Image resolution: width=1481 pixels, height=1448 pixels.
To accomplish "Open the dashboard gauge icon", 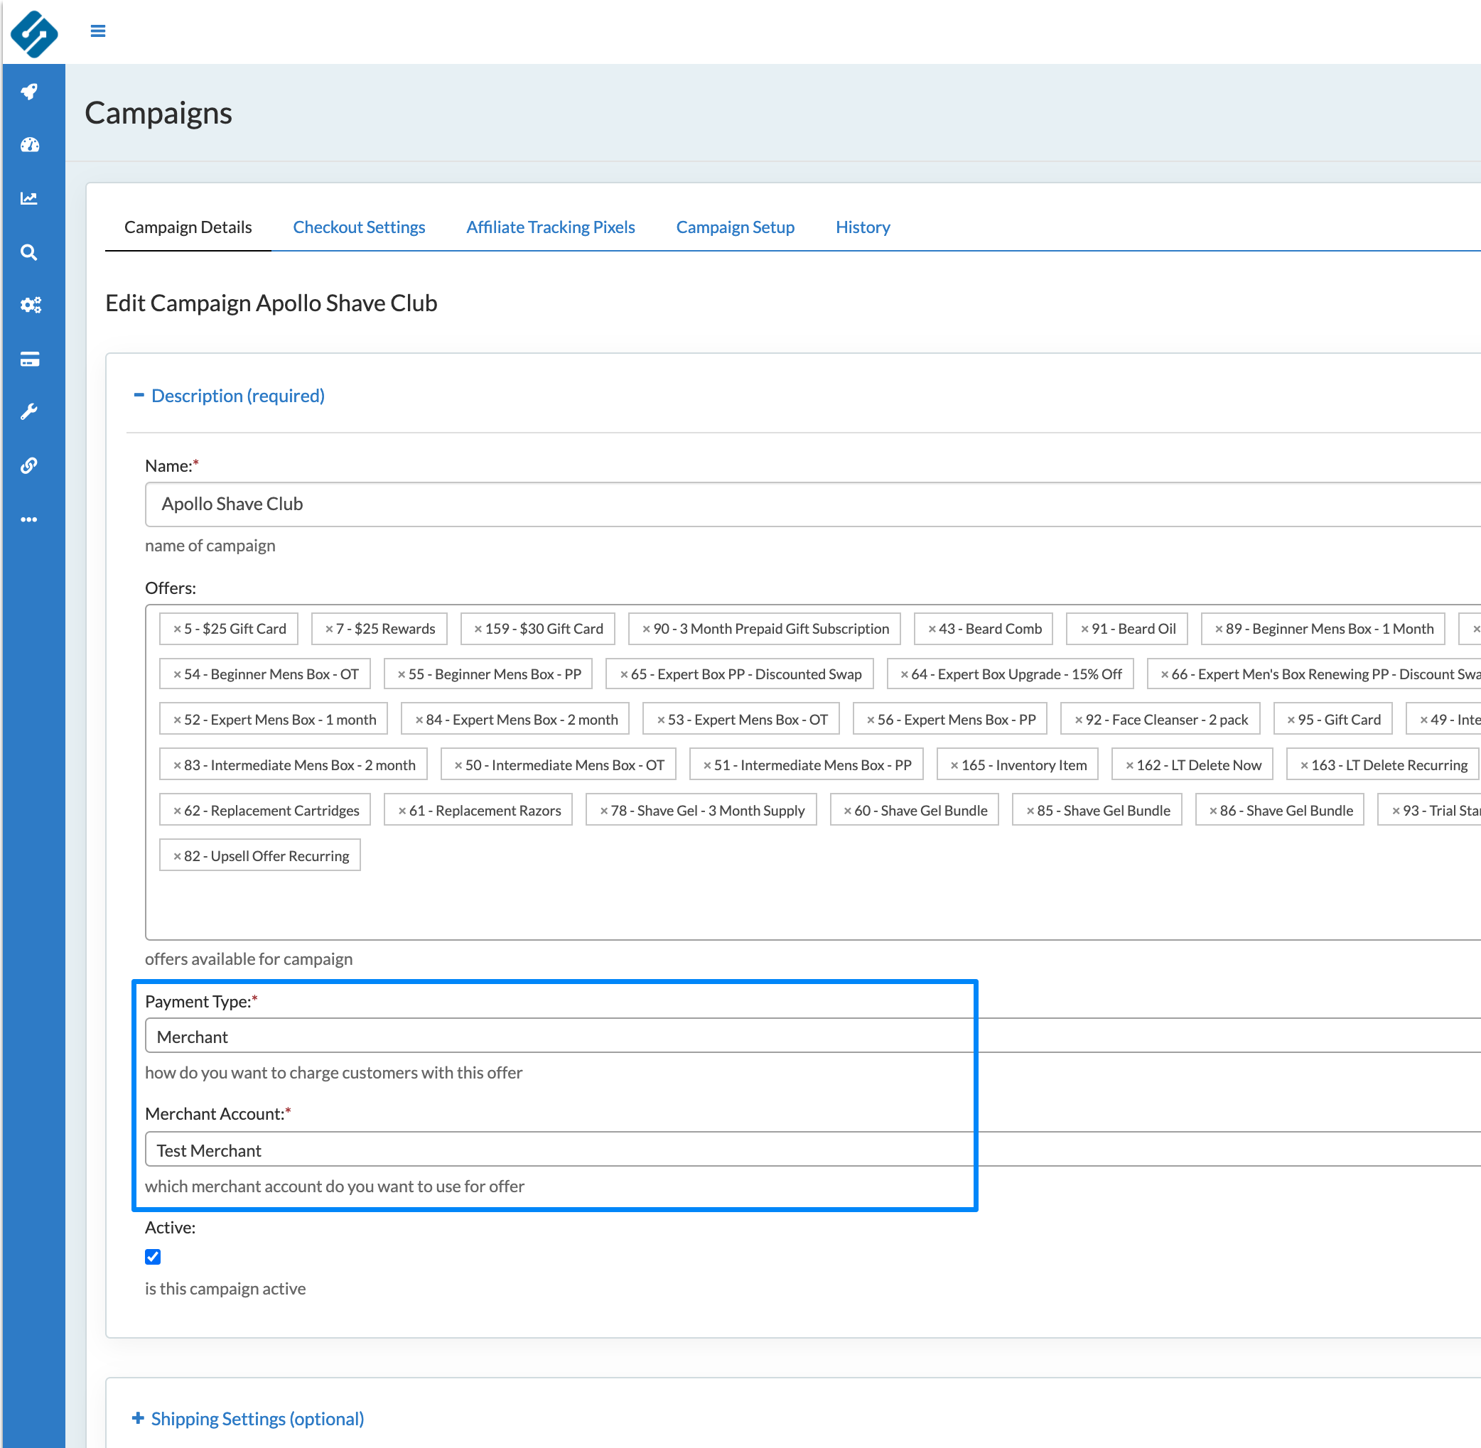I will [30, 144].
